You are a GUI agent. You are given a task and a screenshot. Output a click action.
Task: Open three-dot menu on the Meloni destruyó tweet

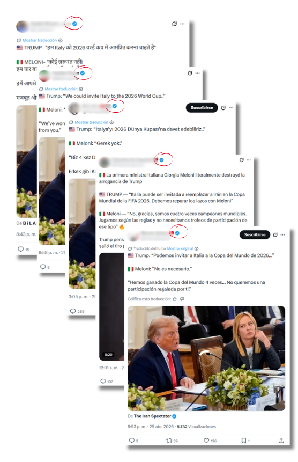coord(249,160)
